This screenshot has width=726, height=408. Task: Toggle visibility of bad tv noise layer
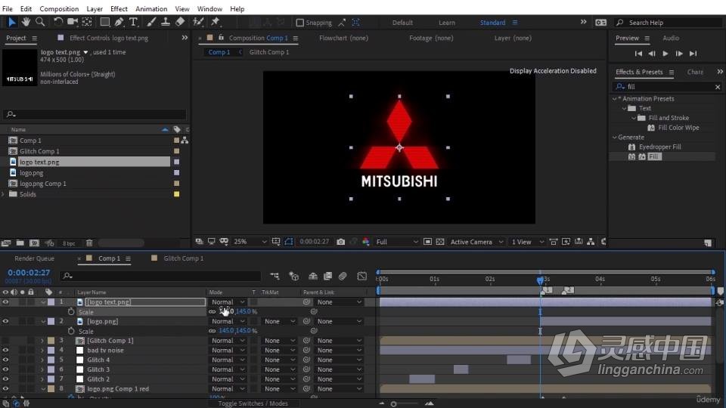pos(5,350)
